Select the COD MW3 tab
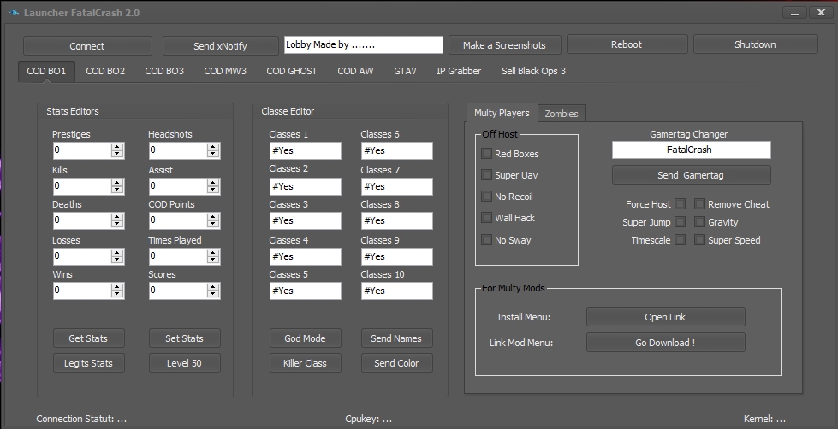 (x=225, y=71)
